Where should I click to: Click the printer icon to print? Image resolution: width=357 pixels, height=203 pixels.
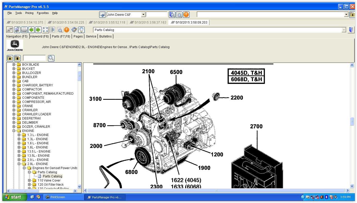24,30
